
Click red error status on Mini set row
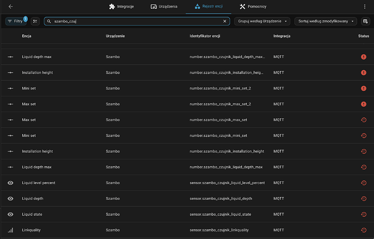click(363, 88)
